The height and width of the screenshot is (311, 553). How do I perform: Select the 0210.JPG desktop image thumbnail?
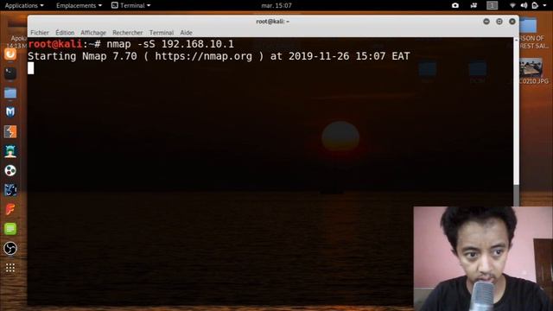531,67
